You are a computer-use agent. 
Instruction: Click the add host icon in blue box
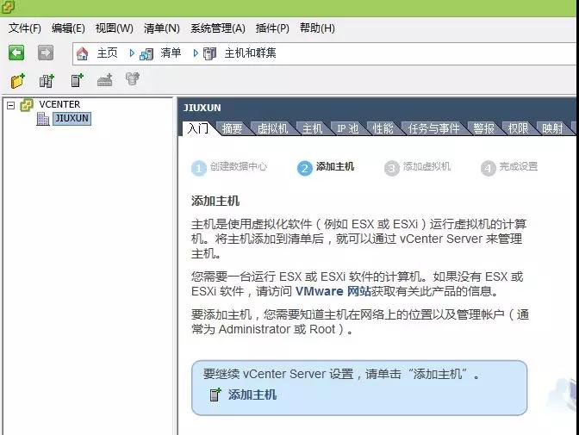coord(215,395)
